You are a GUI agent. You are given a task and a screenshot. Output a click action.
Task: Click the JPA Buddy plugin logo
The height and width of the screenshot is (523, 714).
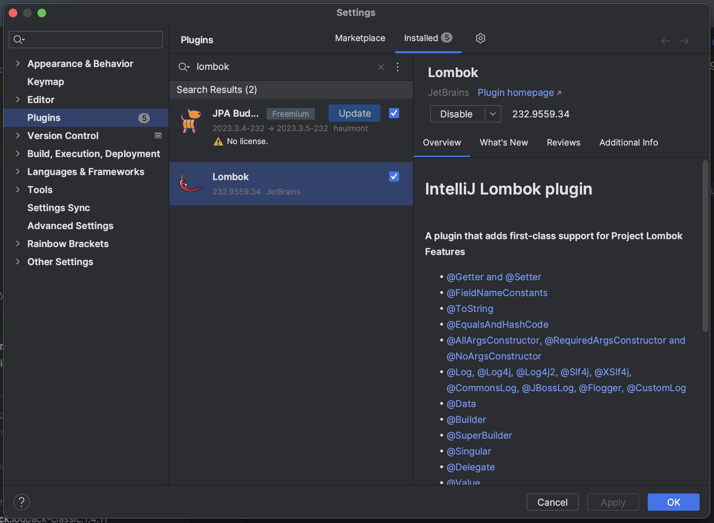click(191, 121)
